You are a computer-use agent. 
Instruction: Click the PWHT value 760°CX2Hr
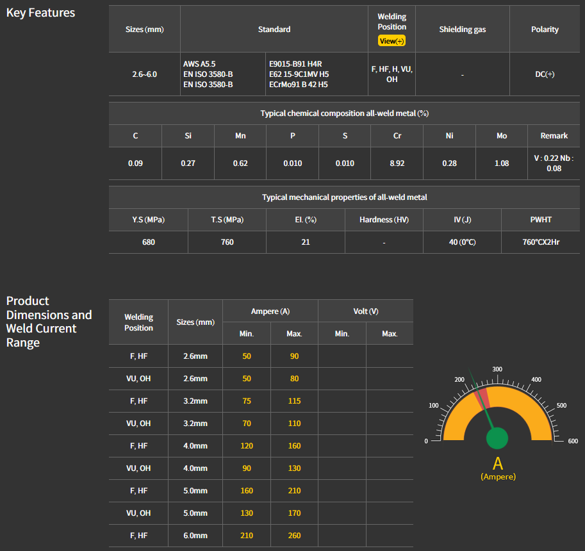coord(541,242)
